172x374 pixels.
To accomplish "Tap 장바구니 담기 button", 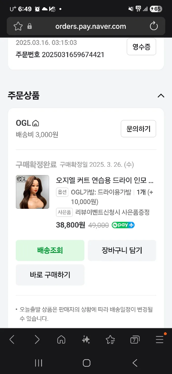I will point(122,250).
